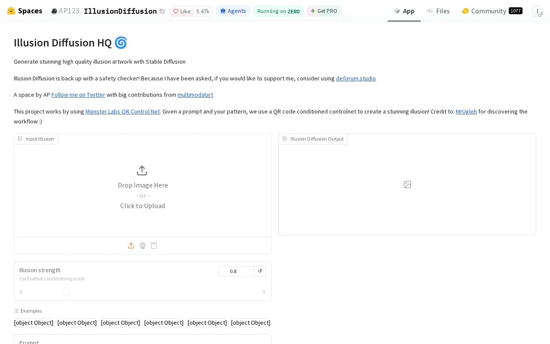This screenshot has height=344, width=550.
Task: Click the Illusion Diffusion HQ heading
Action: click(x=70, y=43)
